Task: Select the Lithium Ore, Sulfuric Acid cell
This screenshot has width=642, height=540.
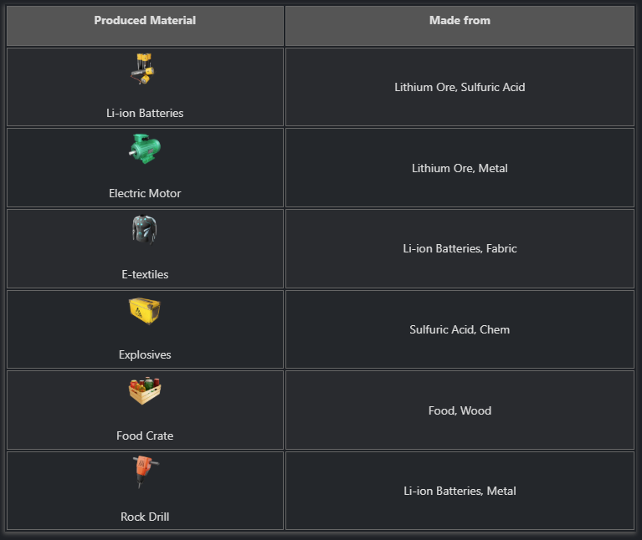Action: pyautogui.click(x=460, y=87)
